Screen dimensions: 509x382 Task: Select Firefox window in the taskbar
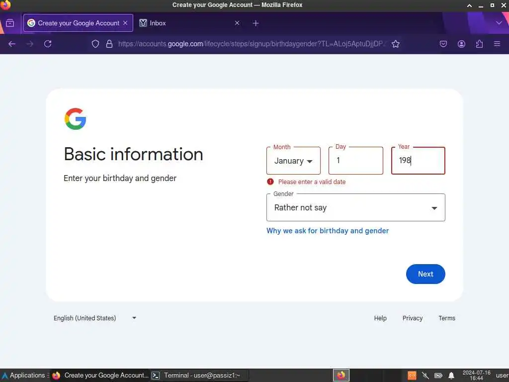point(100,375)
